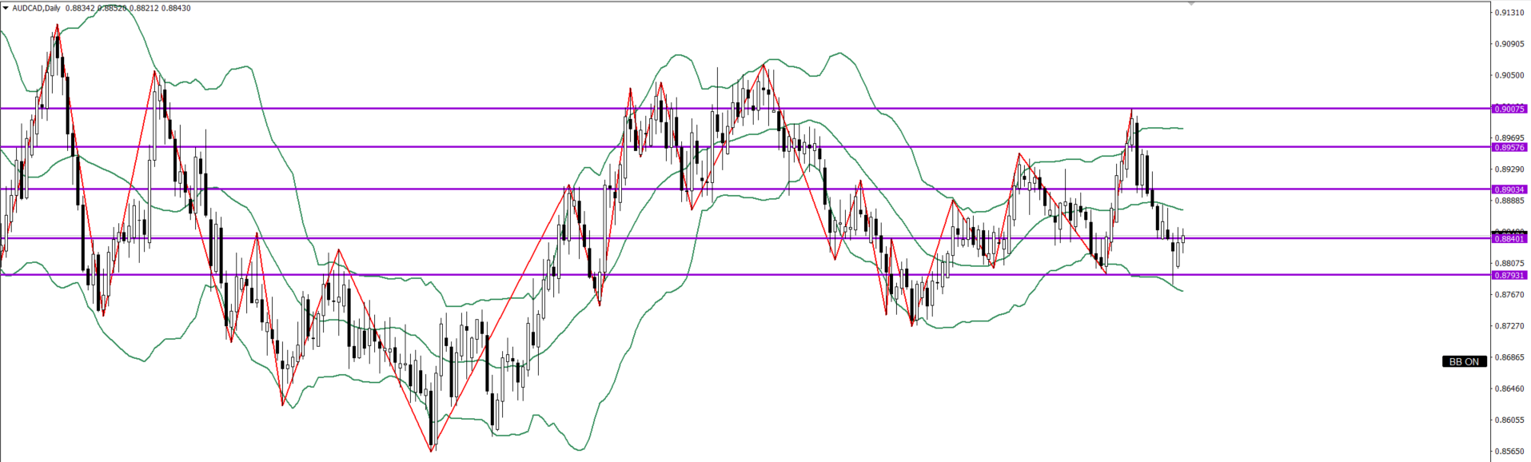The image size is (1531, 462).
Task: Select the purple line label 0.88401
Action: [x=1509, y=238]
